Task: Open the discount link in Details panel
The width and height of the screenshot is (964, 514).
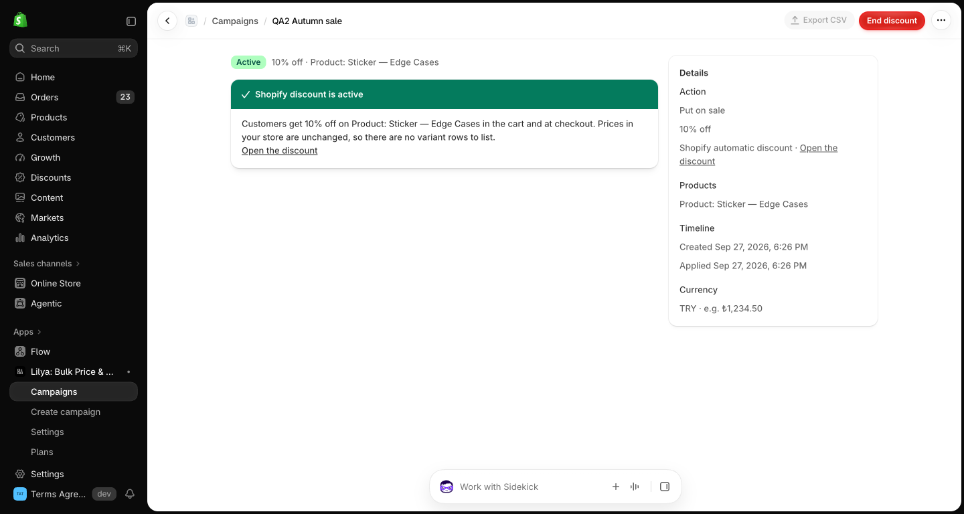Action: 758,155
